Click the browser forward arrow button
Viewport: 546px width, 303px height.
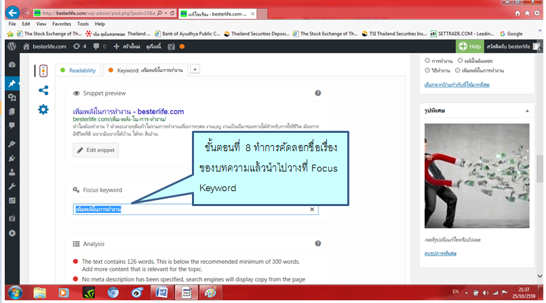click(26, 14)
